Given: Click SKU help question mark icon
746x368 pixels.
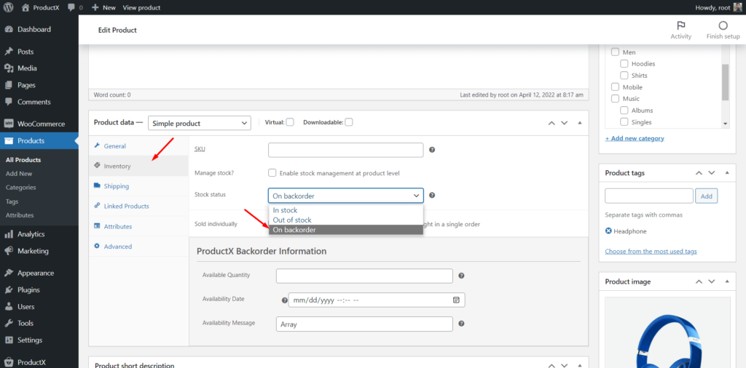Looking at the screenshot, I should coord(432,150).
